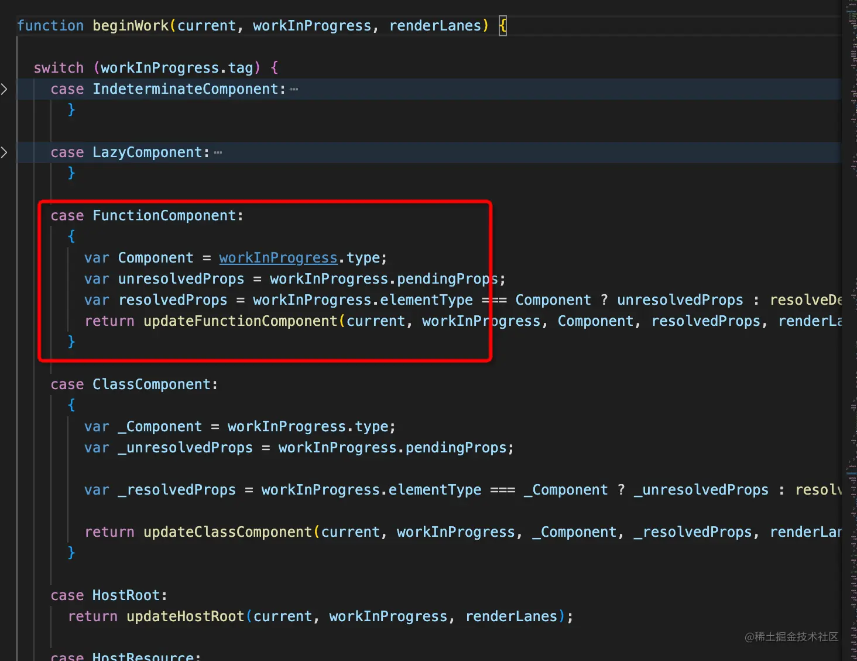The image size is (857, 661).
Task: Click the HostRoot case label
Action: [126, 595]
